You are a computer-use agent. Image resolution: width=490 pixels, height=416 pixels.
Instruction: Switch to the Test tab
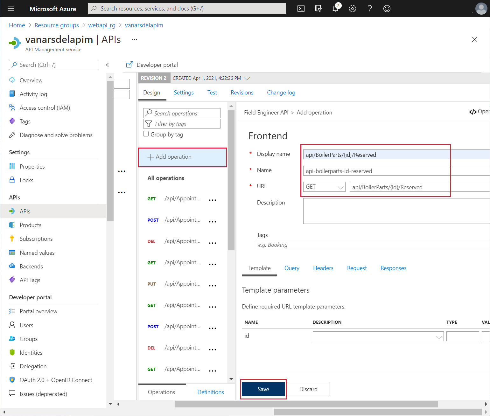[212, 93]
